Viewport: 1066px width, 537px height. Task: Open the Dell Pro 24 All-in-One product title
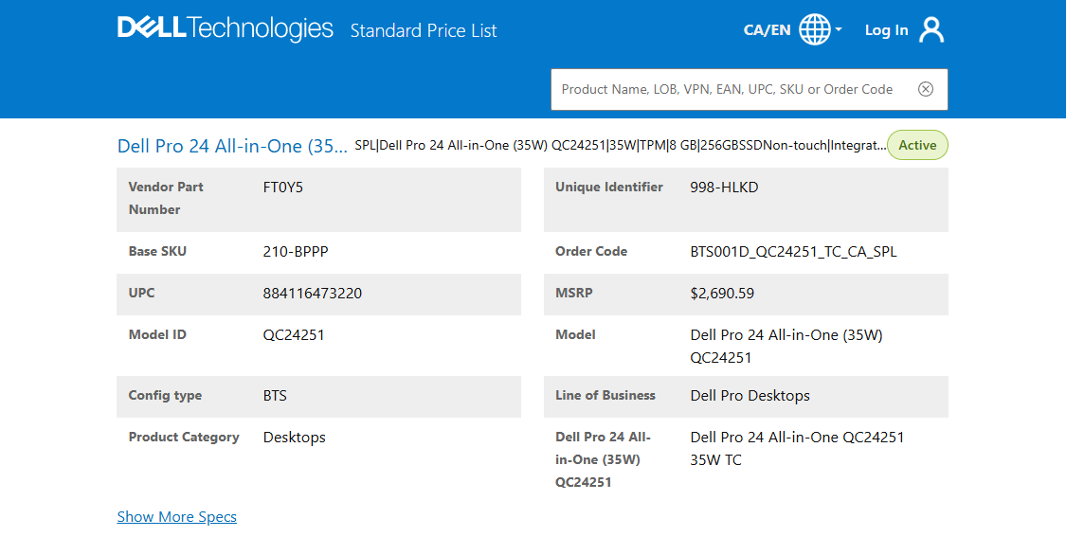pos(232,146)
